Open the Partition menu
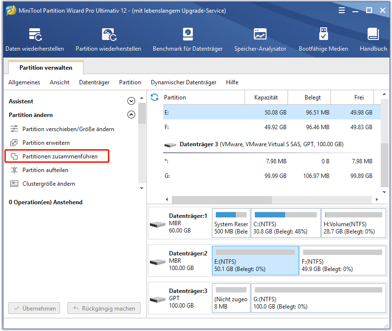Image resolution: width=392 pixels, height=331 pixels. (130, 82)
